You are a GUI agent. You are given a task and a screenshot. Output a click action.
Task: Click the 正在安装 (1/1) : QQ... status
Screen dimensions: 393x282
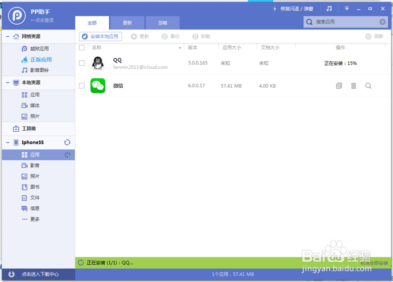click(x=110, y=263)
